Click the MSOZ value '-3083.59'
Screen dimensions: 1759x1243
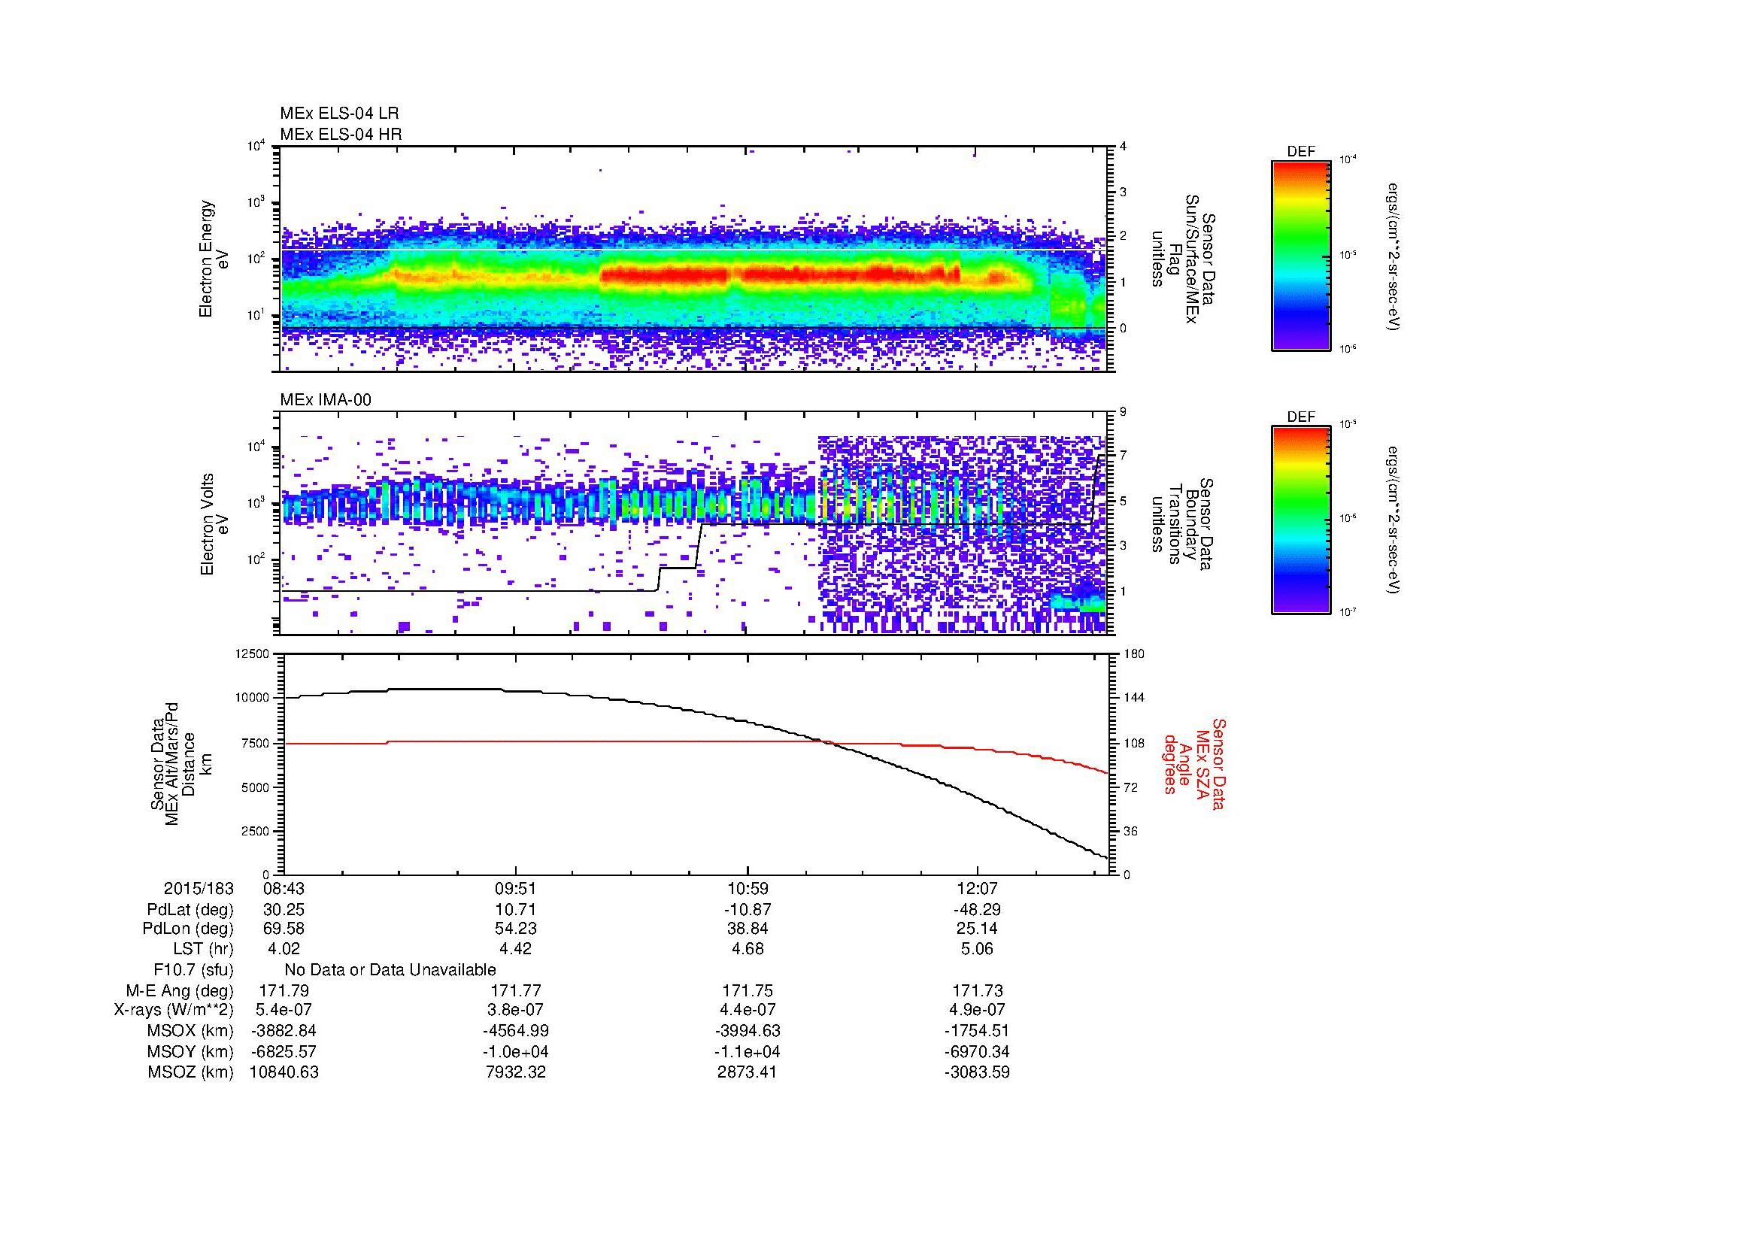click(978, 1073)
